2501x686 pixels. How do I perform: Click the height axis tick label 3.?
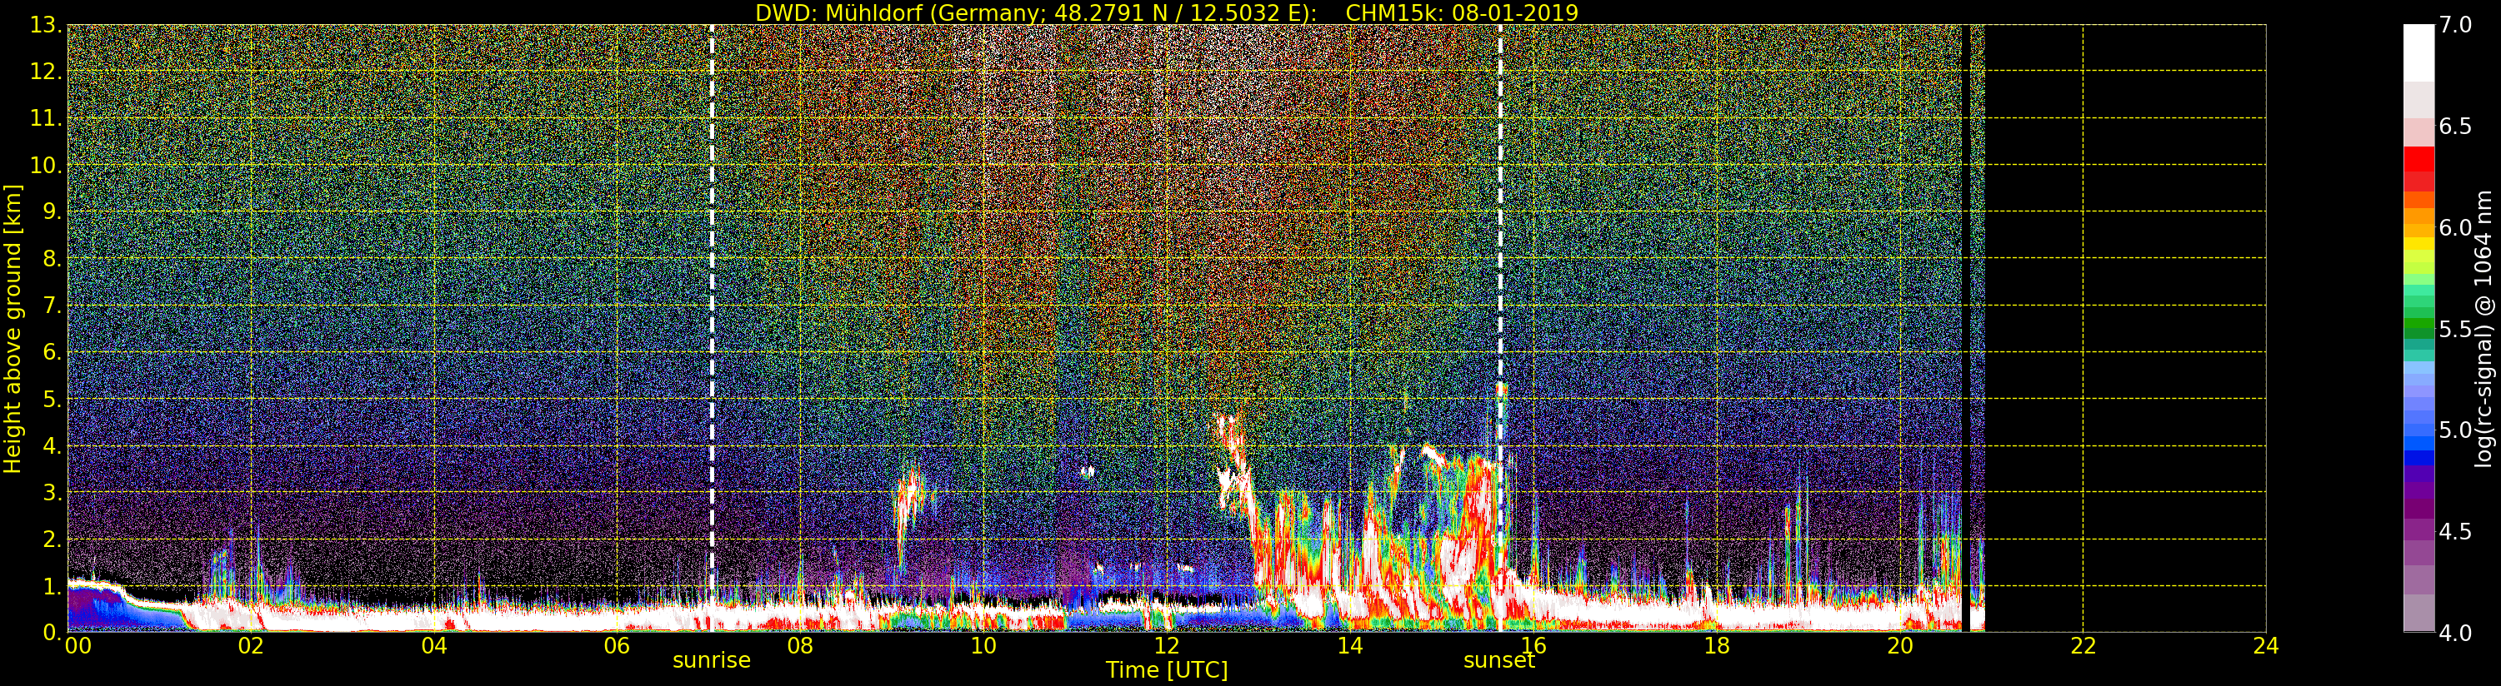point(51,493)
